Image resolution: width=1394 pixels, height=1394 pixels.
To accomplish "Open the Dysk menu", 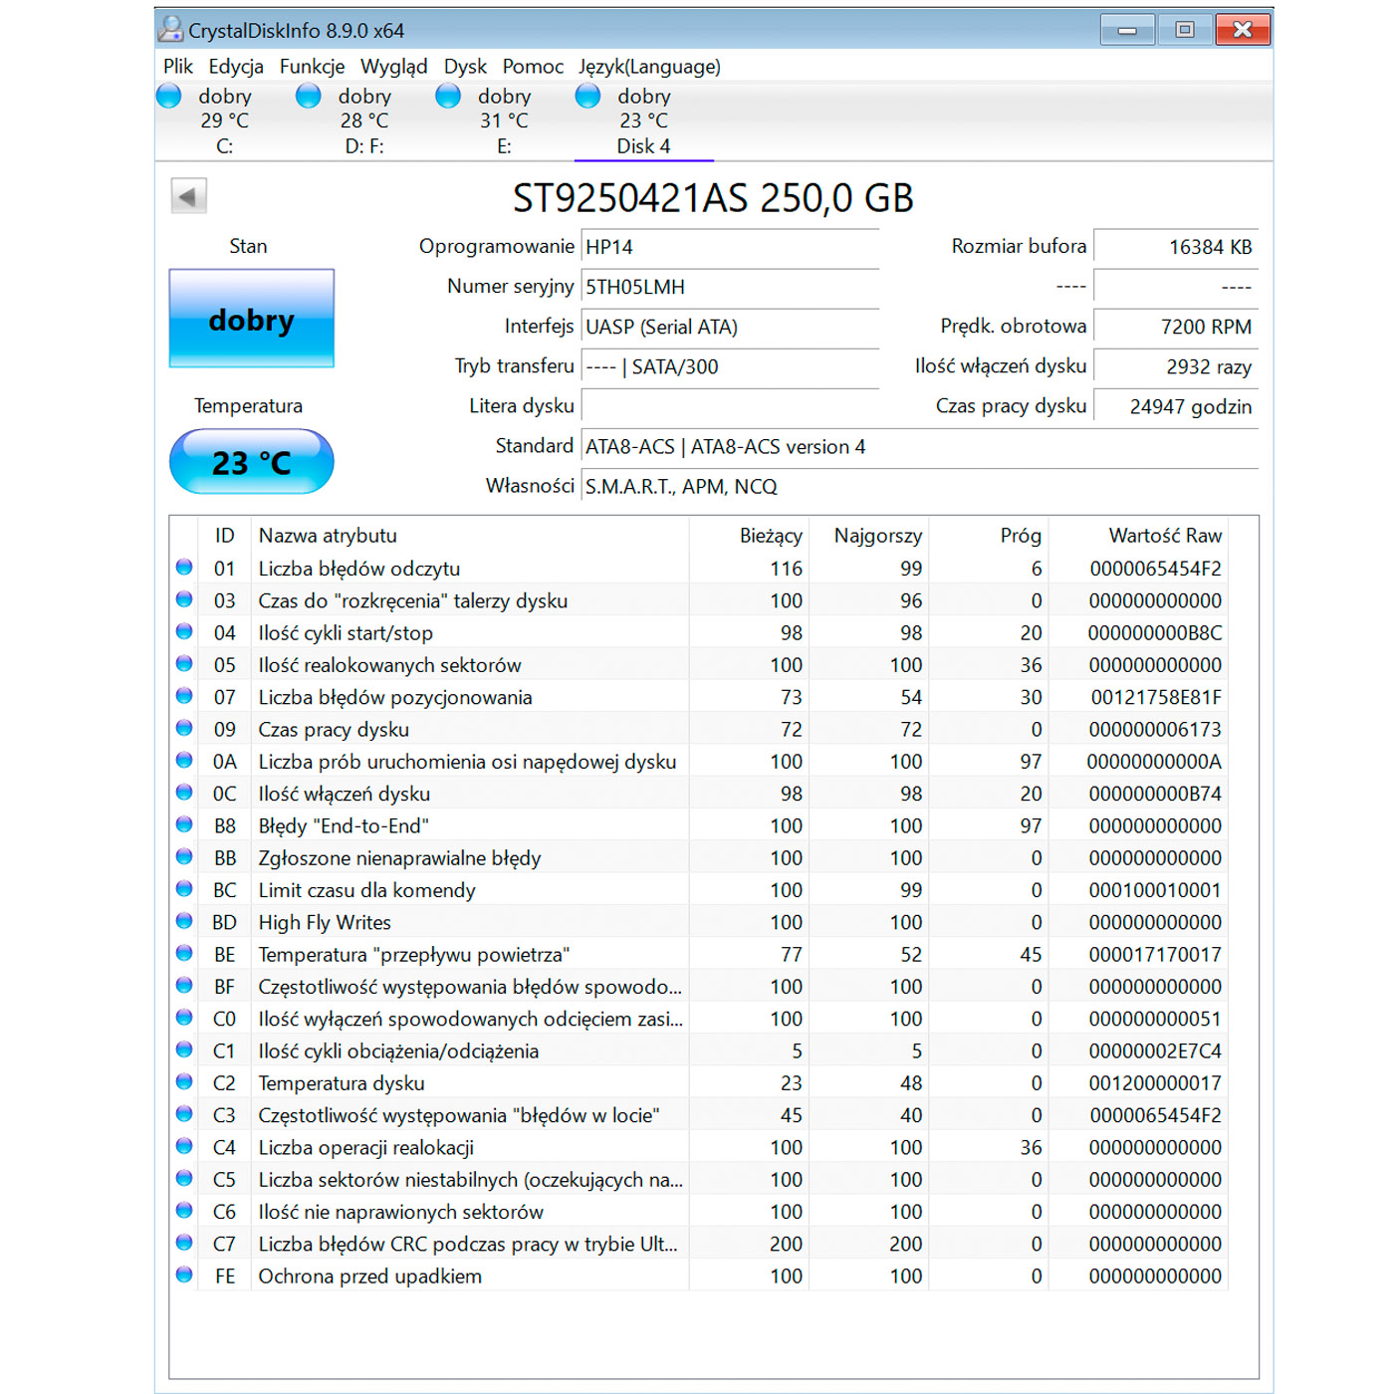I will tap(465, 66).
